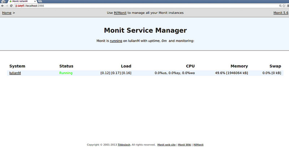The width and height of the screenshot is (289, 148).
Task: Open the Monit Wiki footer link
Action: (185, 145)
